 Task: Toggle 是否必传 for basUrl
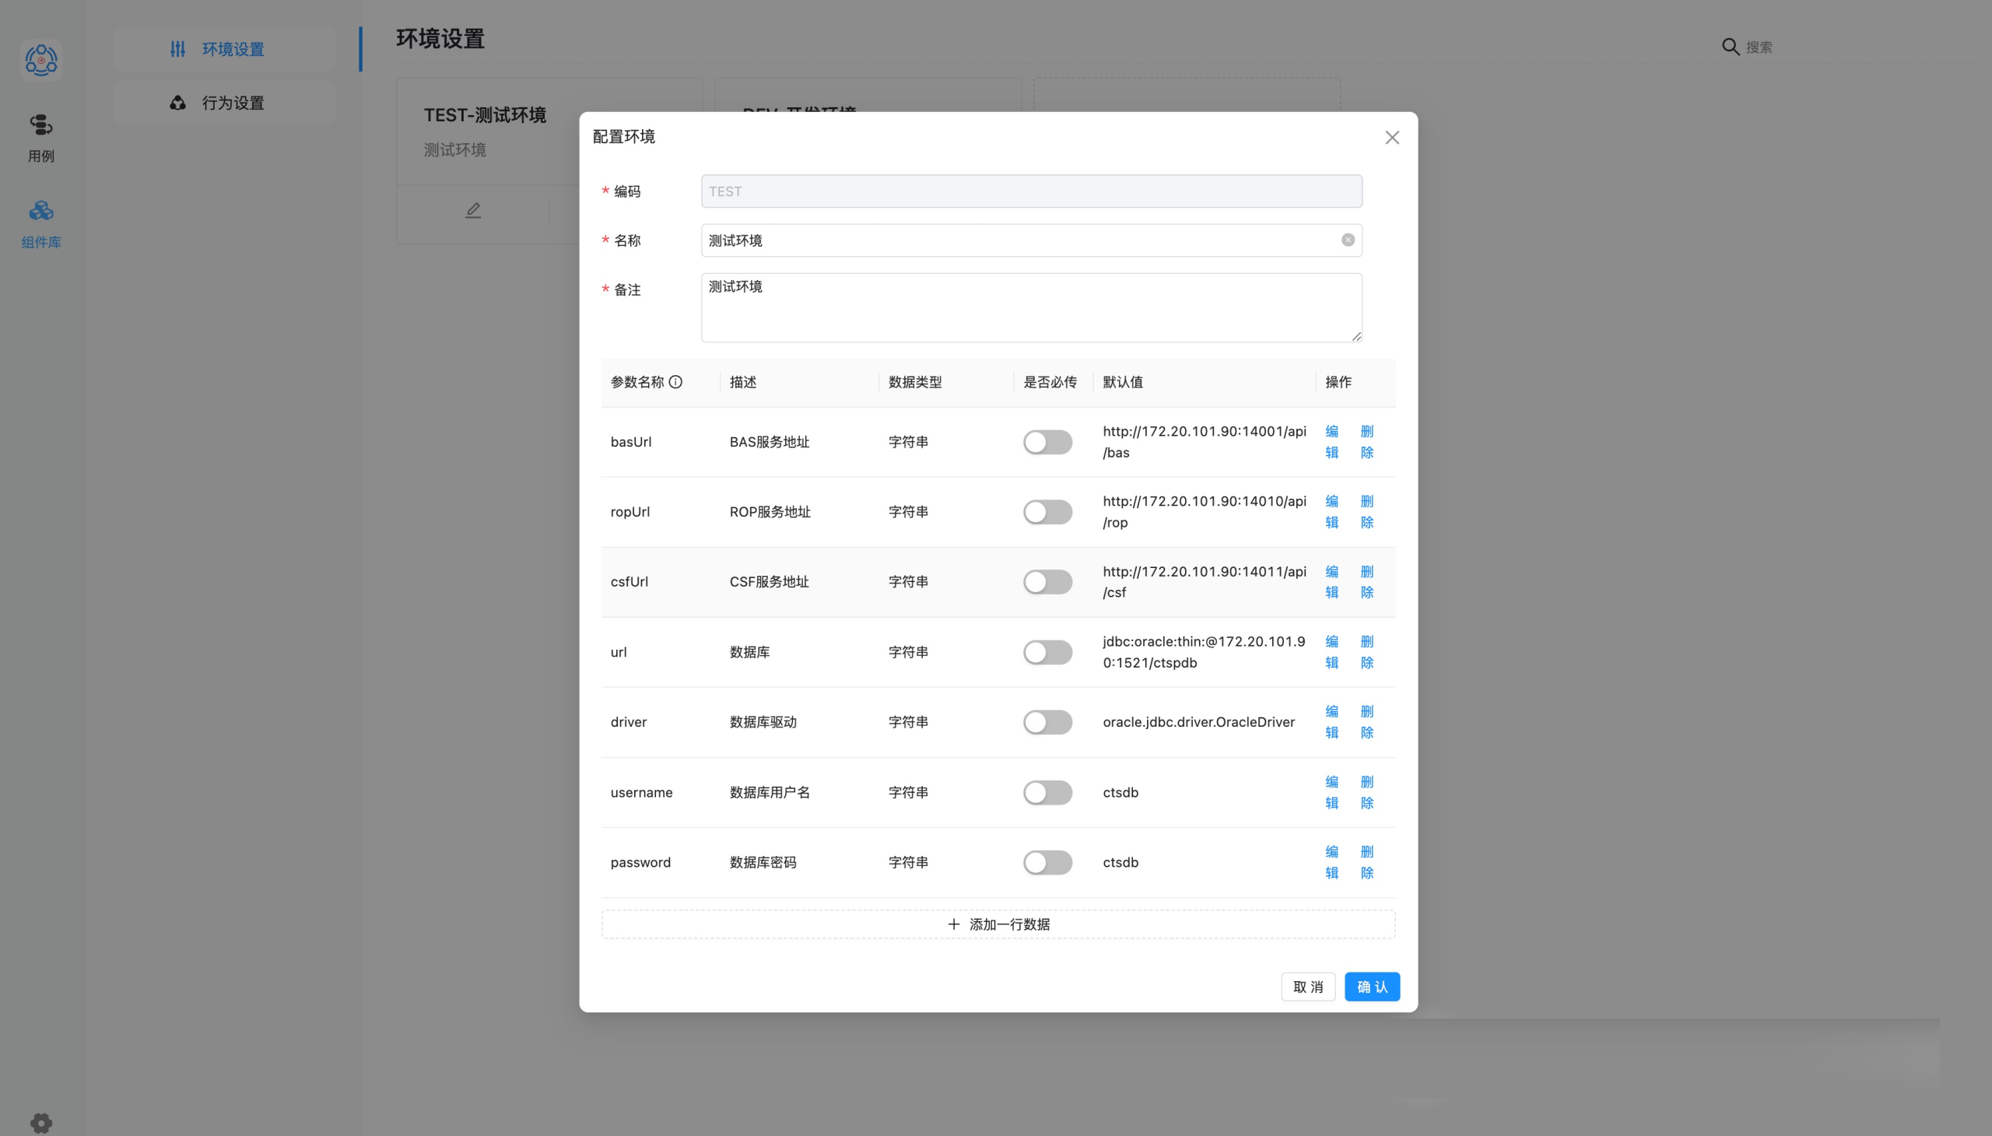(1047, 442)
